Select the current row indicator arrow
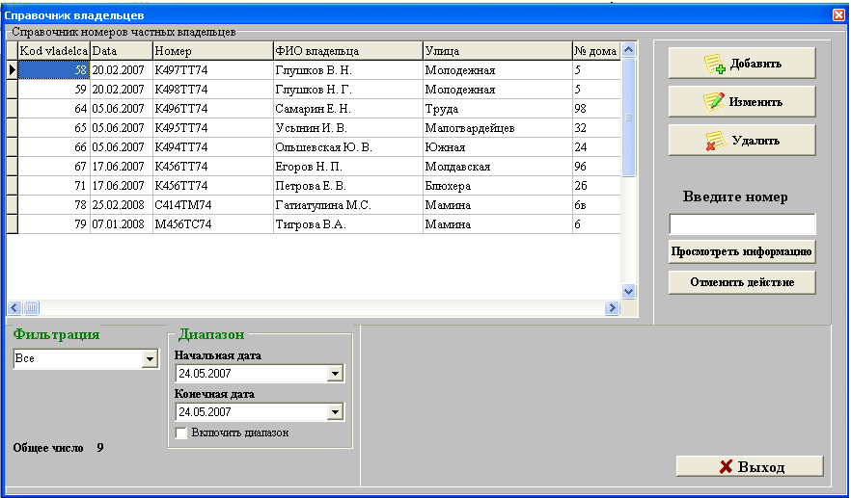The image size is (851, 498). (12, 70)
